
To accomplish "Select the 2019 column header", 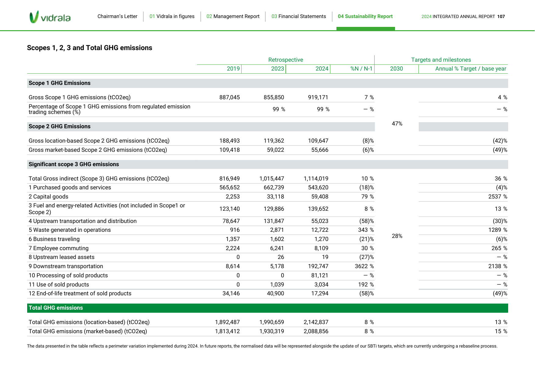I will tap(233, 69).
